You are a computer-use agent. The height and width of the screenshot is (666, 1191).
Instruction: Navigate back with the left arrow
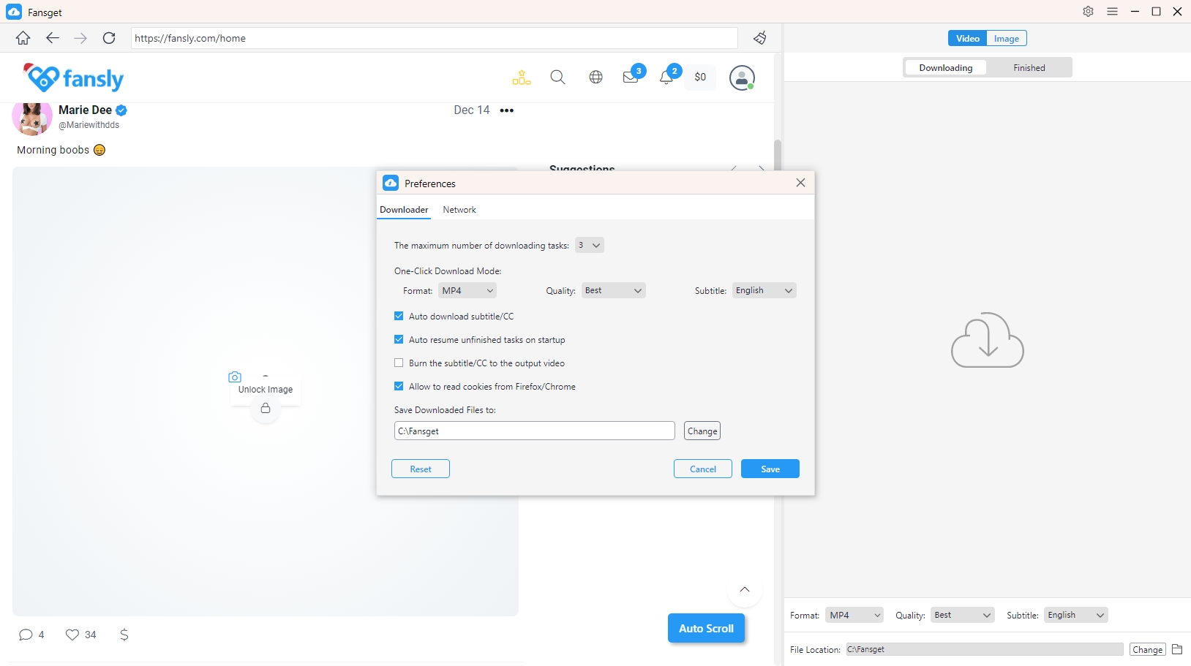[52, 38]
